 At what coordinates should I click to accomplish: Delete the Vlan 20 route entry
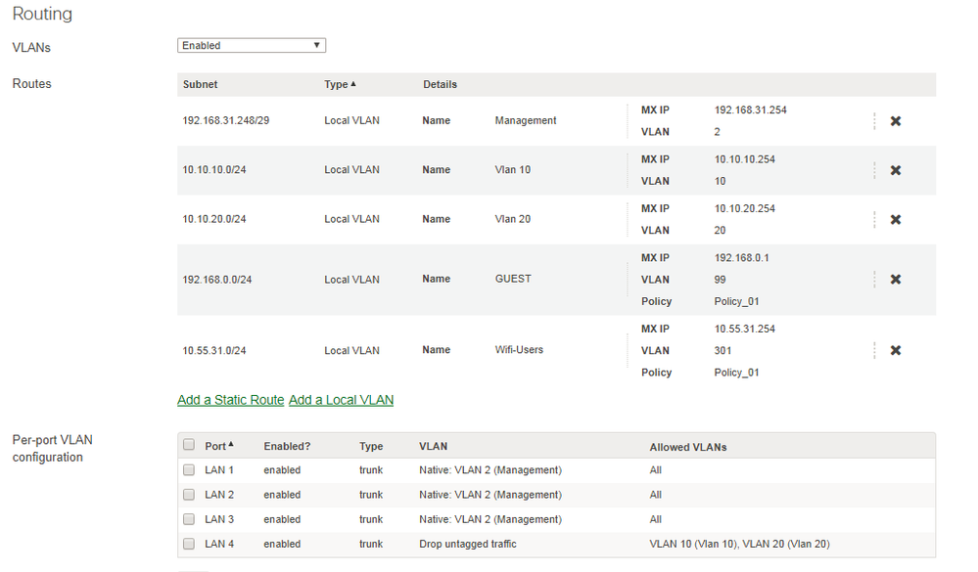point(895,220)
